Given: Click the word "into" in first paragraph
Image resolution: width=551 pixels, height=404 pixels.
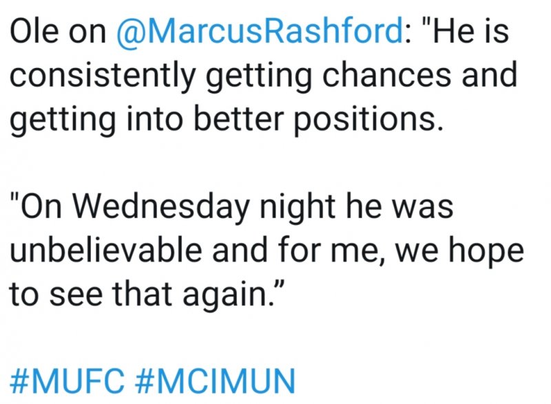Looking at the screenshot, I should point(154,118).
